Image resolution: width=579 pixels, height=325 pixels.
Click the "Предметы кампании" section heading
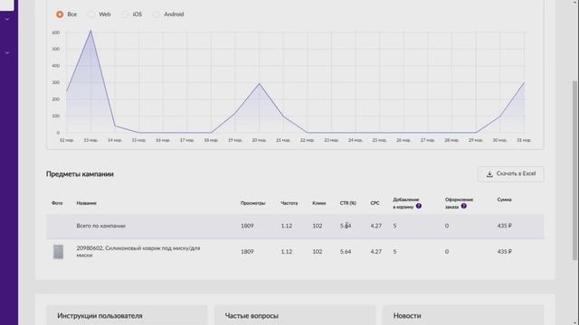tap(80, 174)
